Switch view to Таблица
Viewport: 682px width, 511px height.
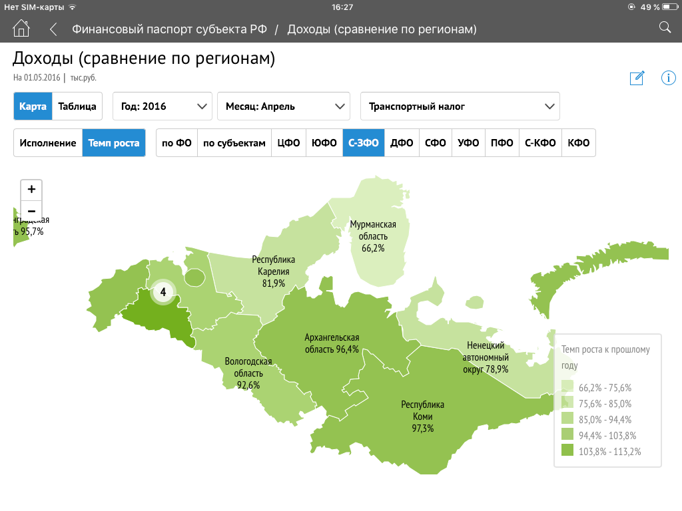(77, 106)
